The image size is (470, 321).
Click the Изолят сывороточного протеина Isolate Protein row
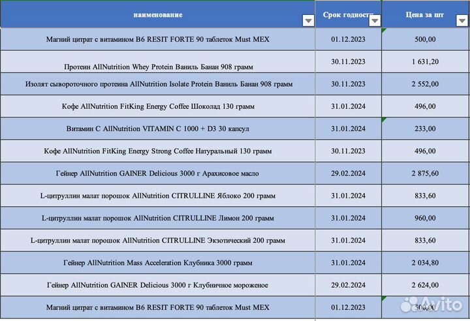tap(158, 84)
